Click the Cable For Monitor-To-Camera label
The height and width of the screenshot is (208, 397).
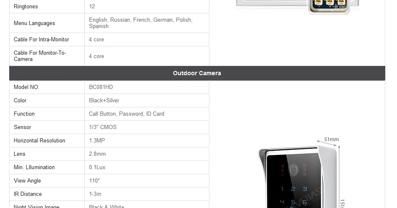coord(40,56)
